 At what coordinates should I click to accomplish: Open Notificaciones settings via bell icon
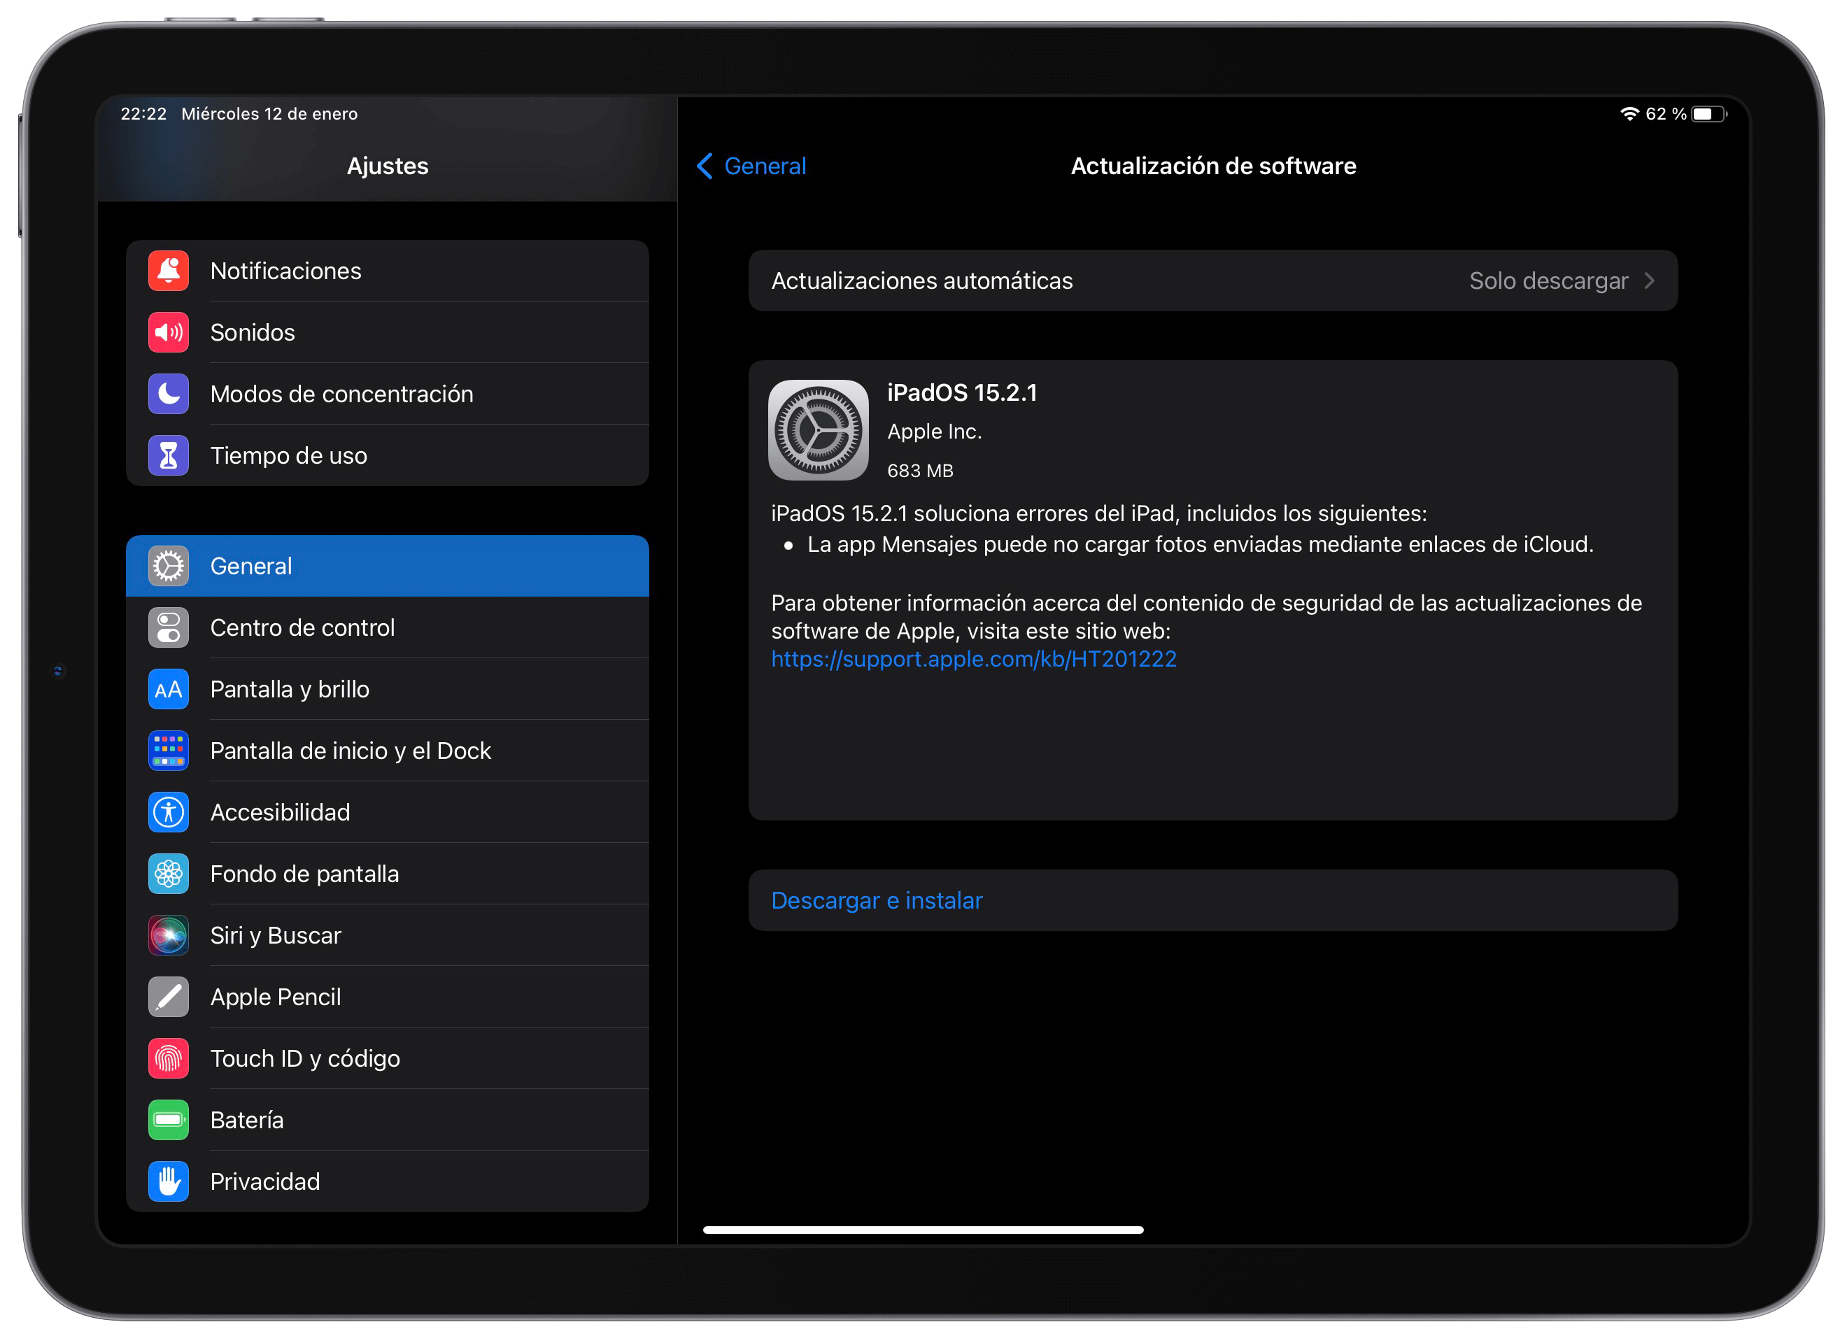coord(168,271)
